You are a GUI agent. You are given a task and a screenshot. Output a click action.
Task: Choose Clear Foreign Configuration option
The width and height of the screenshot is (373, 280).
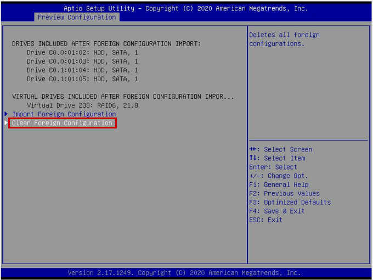tap(62, 123)
